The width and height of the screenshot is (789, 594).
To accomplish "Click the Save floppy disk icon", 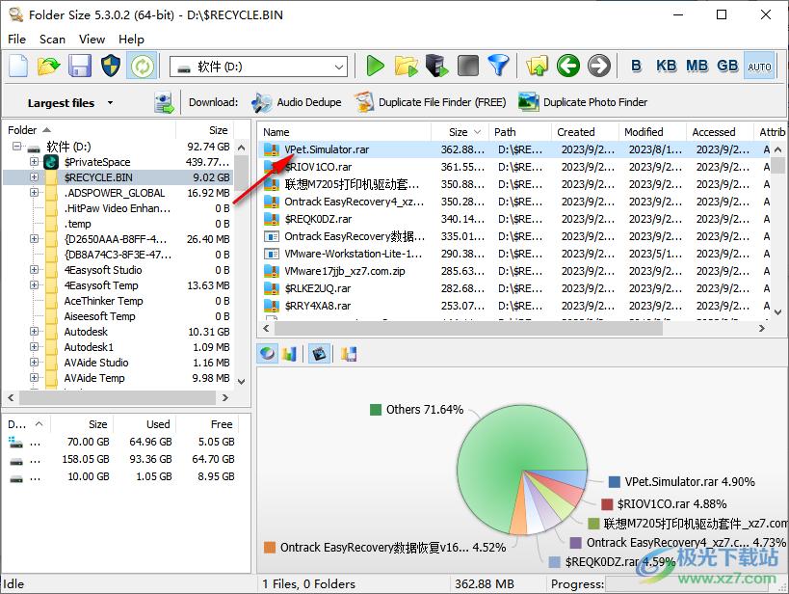I will tap(80, 66).
